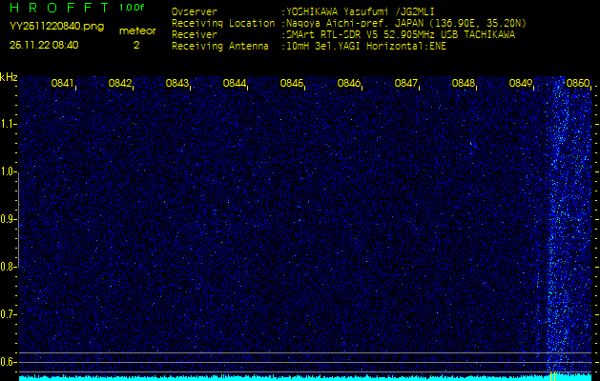Viewport: 600px width, 381px height.
Task: Click the 0.7 kHz axis label
Action: [7, 314]
